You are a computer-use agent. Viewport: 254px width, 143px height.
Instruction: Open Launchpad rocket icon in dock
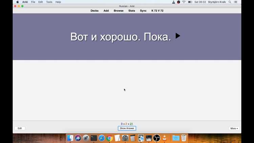pyautogui.click(x=86, y=138)
